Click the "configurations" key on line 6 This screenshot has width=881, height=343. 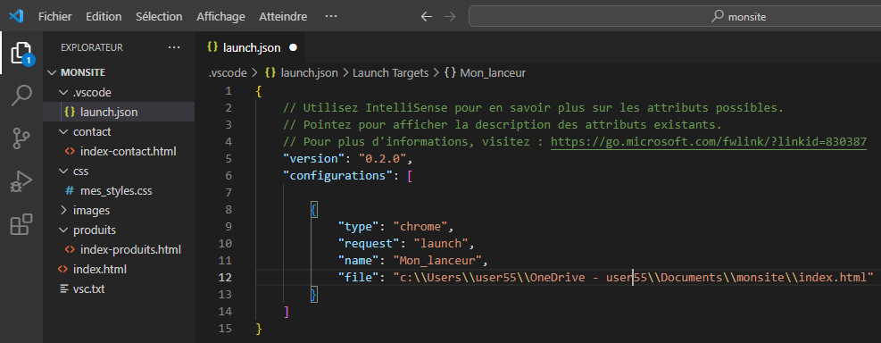337,175
